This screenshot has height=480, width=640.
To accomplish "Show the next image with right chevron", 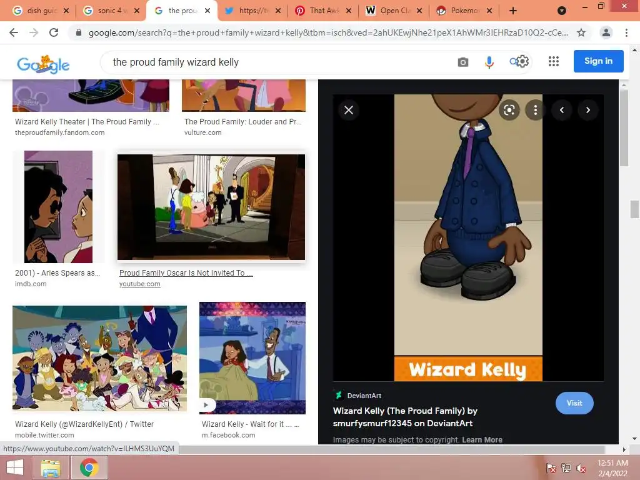I will [x=587, y=110].
